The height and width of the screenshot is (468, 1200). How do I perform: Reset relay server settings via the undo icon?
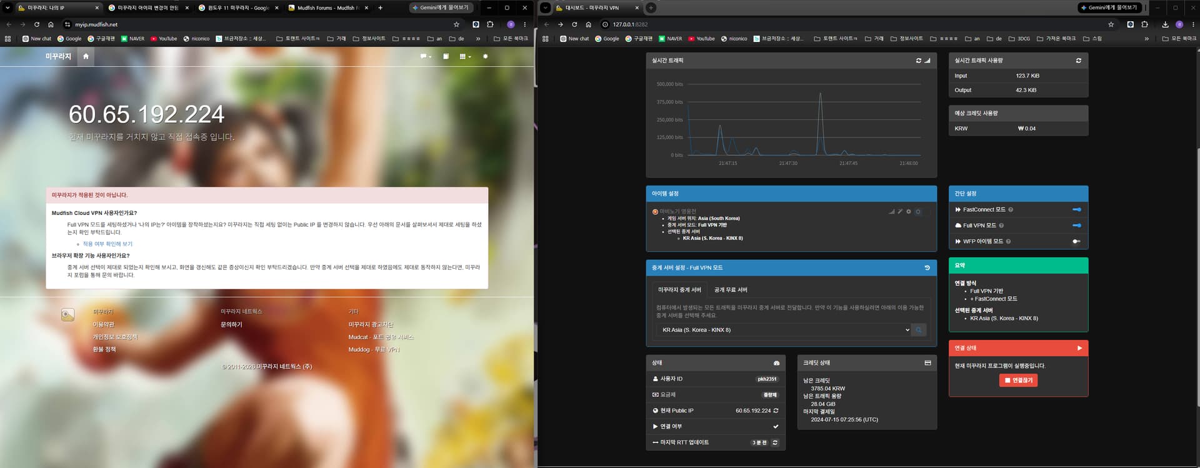pyautogui.click(x=927, y=267)
